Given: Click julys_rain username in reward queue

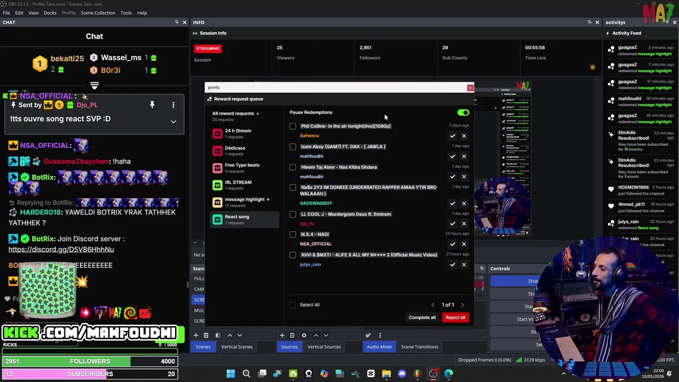Looking at the screenshot, I should tap(310, 264).
